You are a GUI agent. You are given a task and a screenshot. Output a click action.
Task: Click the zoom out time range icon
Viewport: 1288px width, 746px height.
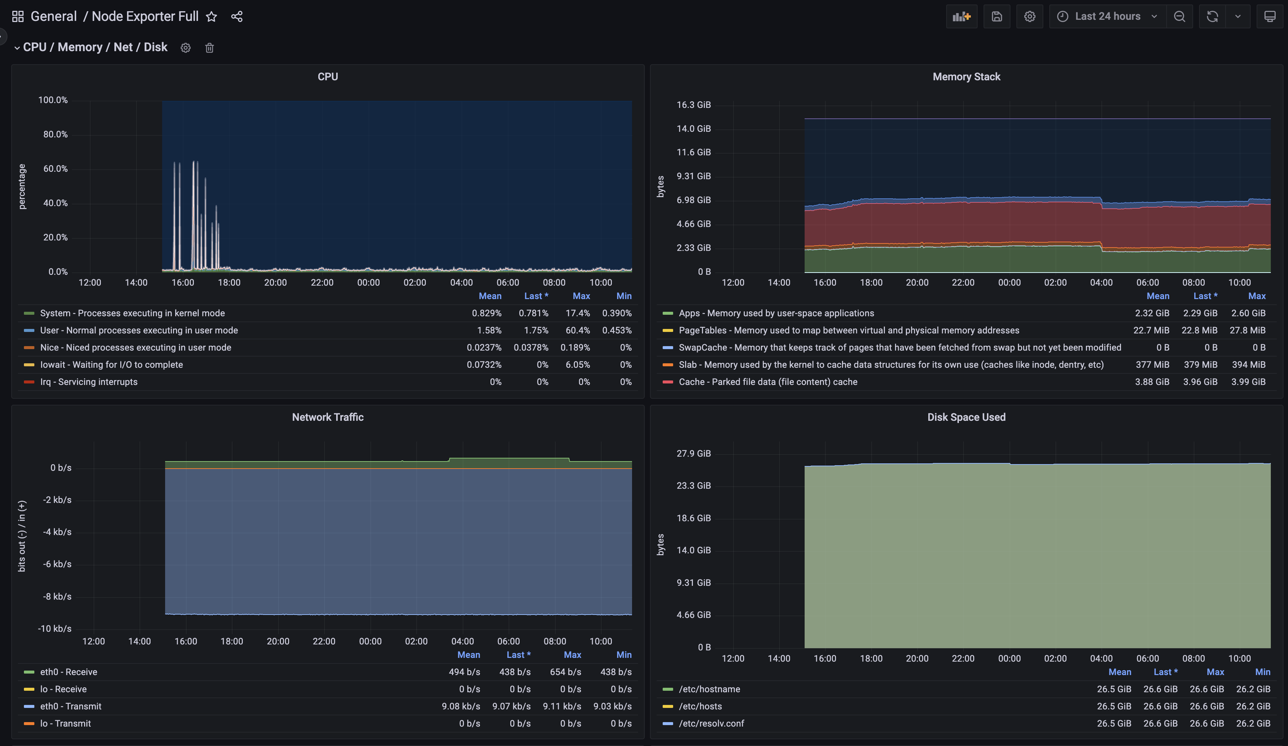point(1179,16)
